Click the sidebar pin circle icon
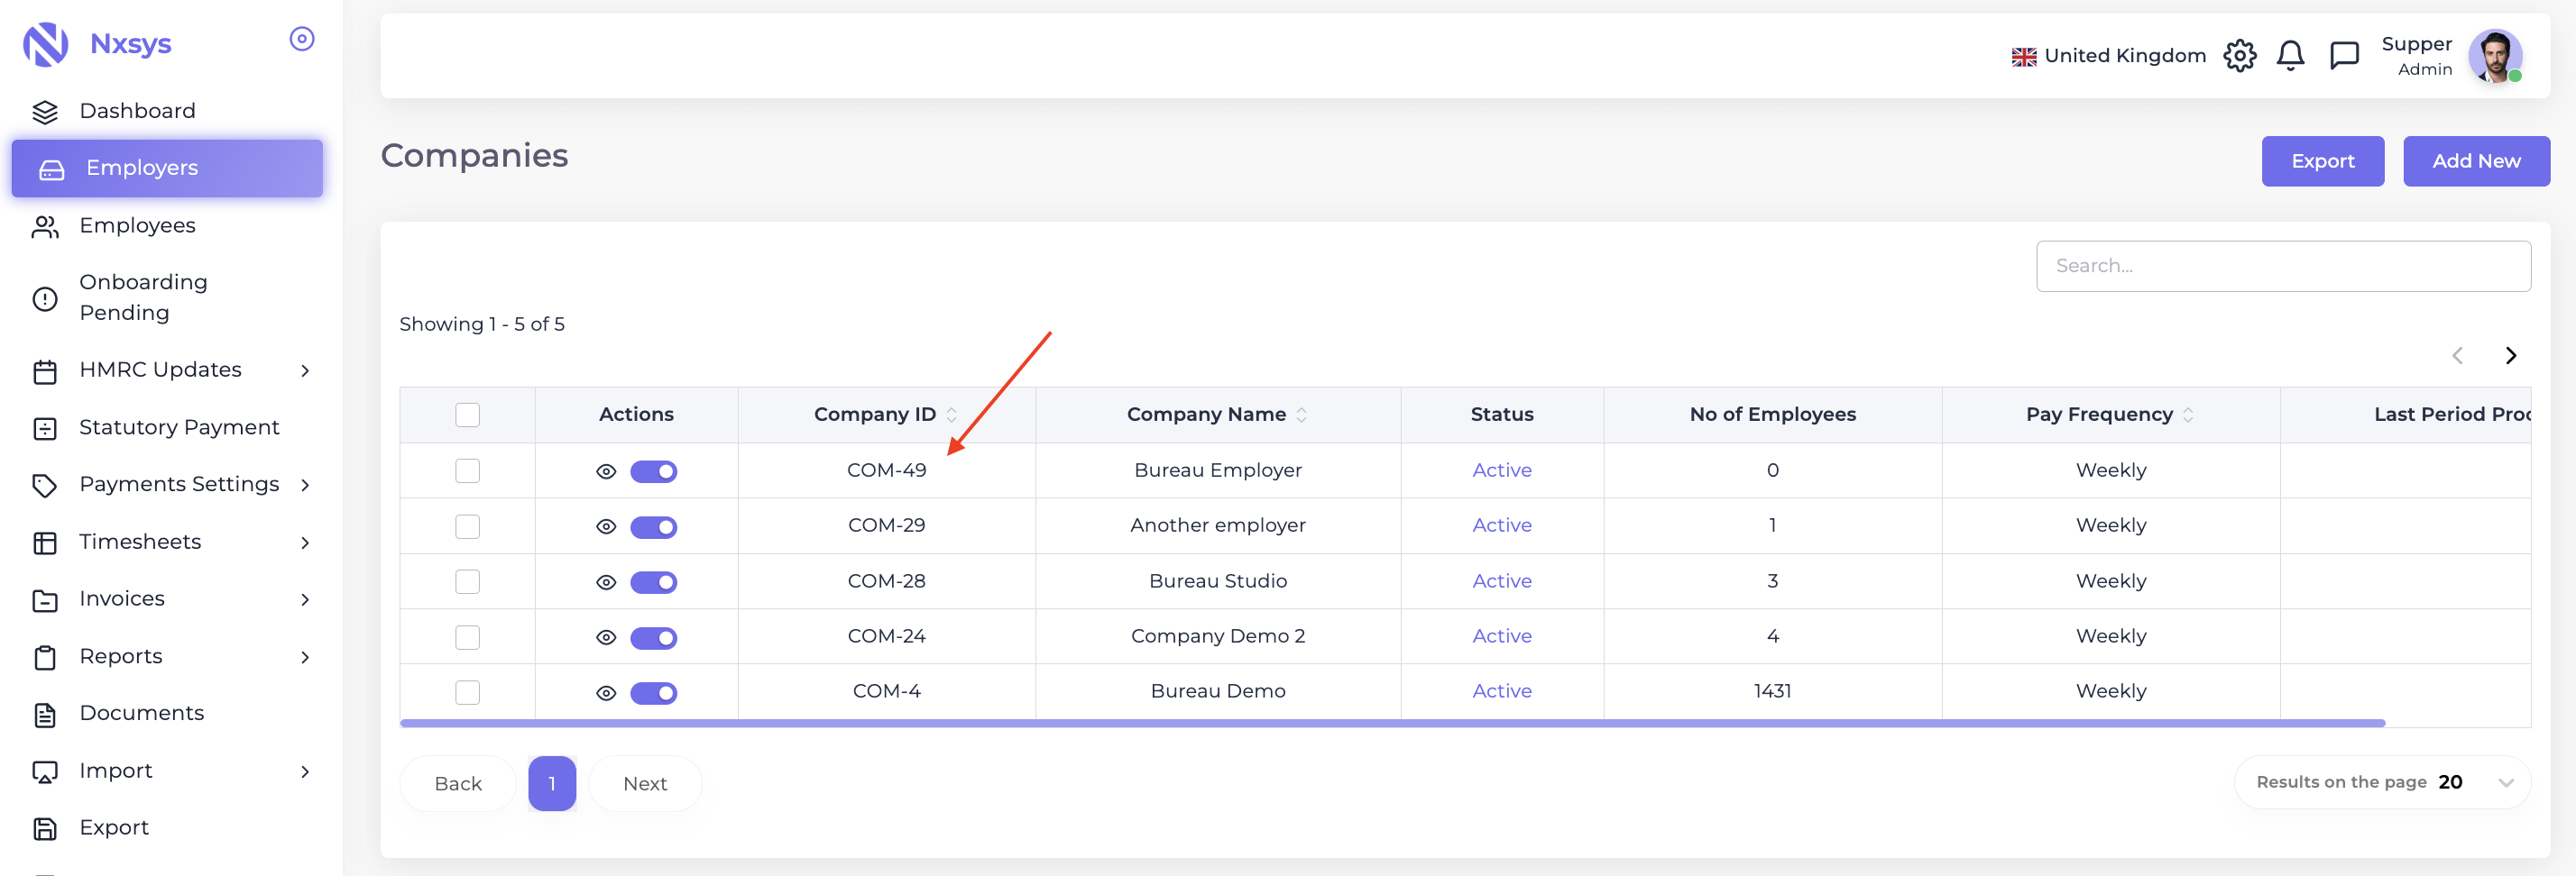The width and height of the screenshot is (2576, 876). tap(301, 39)
